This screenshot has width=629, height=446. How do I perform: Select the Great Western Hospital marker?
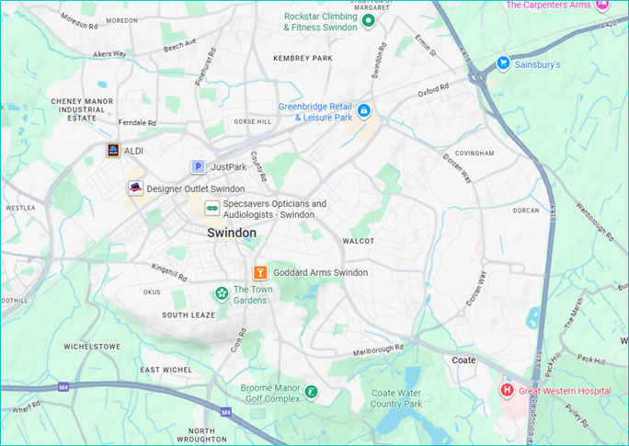click(x=507, y=390)
